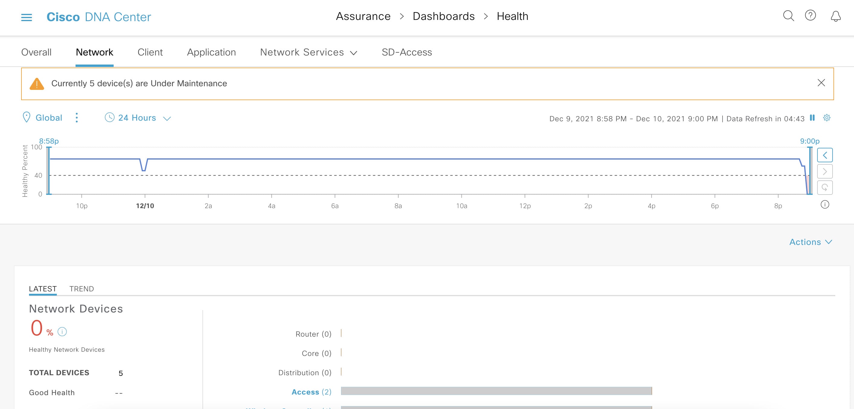Click the Router (0) label
This screenshot has width=854, height=409.
tap(313, 334)
